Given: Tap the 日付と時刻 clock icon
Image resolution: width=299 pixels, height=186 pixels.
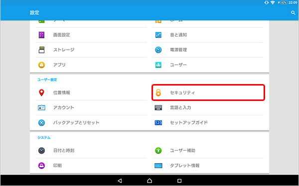Looking at the screenshot, I should coord(41,151).
